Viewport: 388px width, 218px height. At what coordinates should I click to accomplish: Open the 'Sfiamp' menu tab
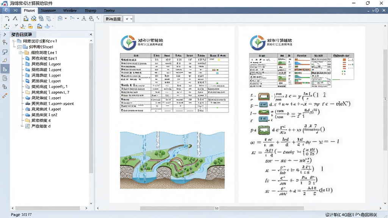90,11
